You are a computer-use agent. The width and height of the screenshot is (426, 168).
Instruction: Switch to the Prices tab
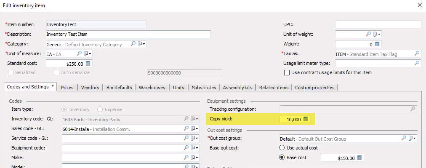(x=67, y=88)
